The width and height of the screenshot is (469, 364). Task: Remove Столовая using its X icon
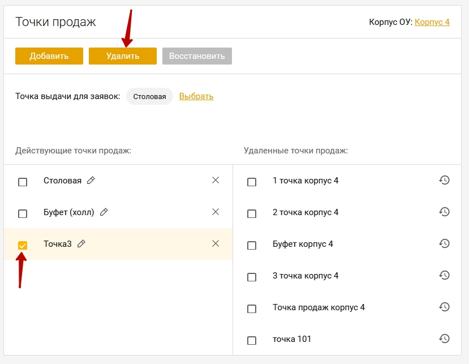click(x=216, y=180)
